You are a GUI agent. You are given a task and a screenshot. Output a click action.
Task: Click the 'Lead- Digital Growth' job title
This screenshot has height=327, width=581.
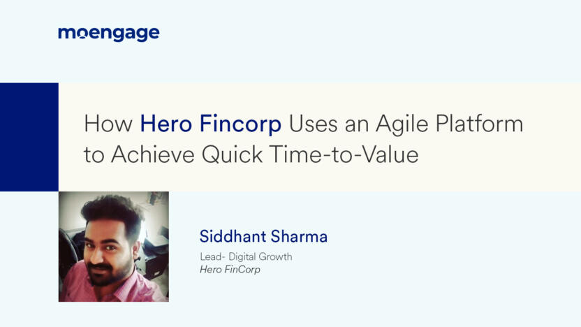[x=246, y=256]
